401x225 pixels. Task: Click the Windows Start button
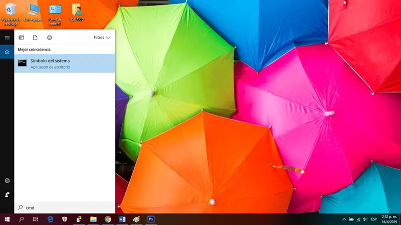[7, 219]
